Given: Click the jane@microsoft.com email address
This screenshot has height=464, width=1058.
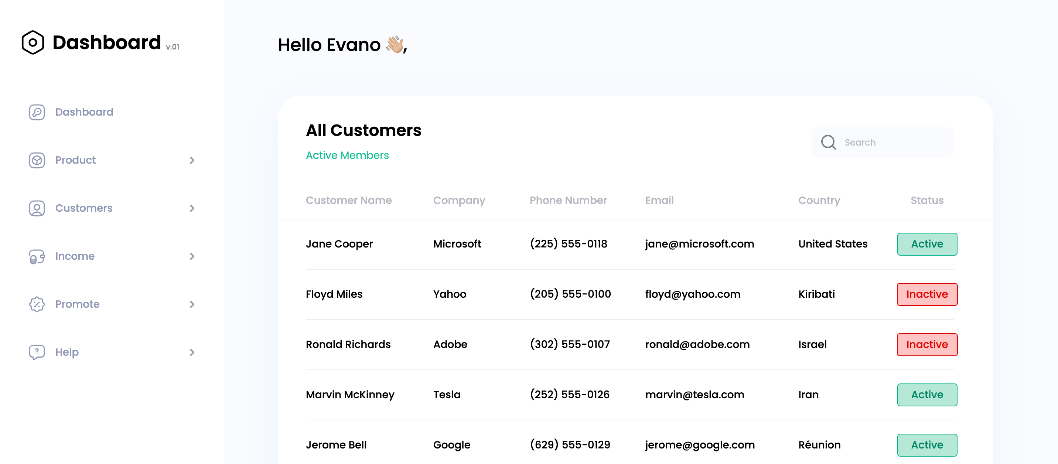Looking at the screenshot, I should [699, 244].
